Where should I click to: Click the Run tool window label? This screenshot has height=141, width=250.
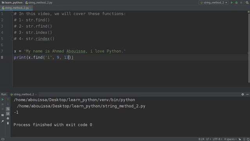click(x=4, y=94)
